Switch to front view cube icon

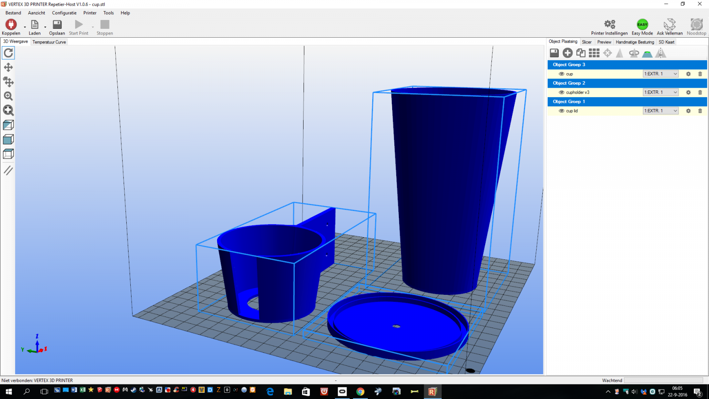[8, 140]
